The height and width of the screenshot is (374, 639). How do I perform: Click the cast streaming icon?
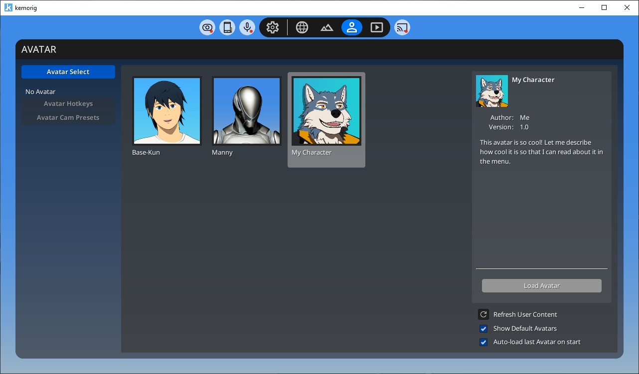point(402,27)
